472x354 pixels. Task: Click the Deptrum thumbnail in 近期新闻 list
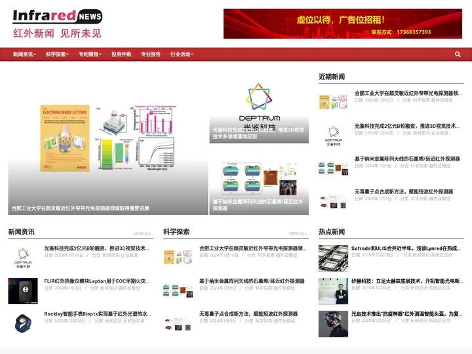click(x=333, y=136)
